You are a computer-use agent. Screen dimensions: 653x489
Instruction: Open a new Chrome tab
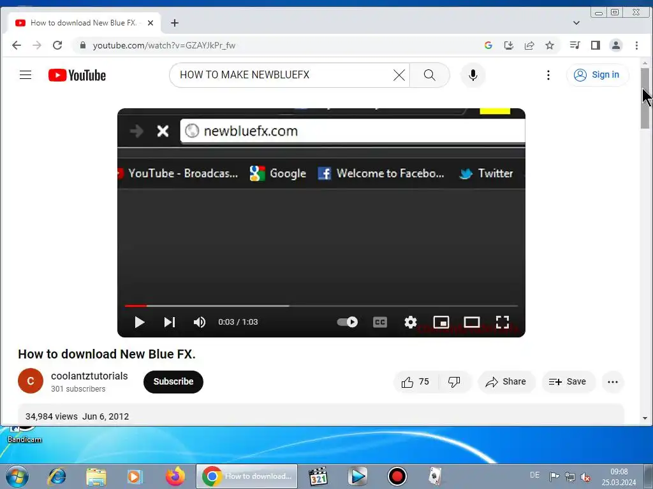pyautogui.click(x=175, y=23)
